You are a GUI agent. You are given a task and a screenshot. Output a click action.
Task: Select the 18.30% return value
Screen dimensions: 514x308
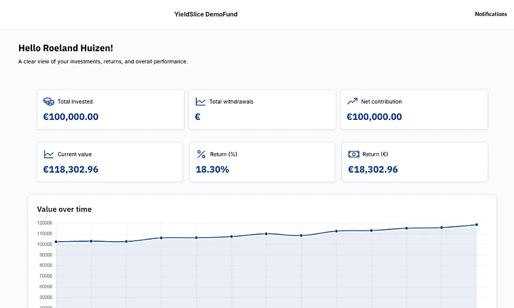(212, 169)
